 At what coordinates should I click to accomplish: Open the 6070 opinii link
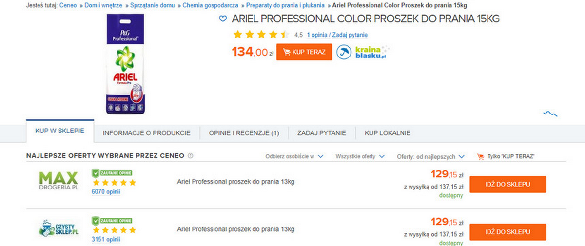click(106, 192)
